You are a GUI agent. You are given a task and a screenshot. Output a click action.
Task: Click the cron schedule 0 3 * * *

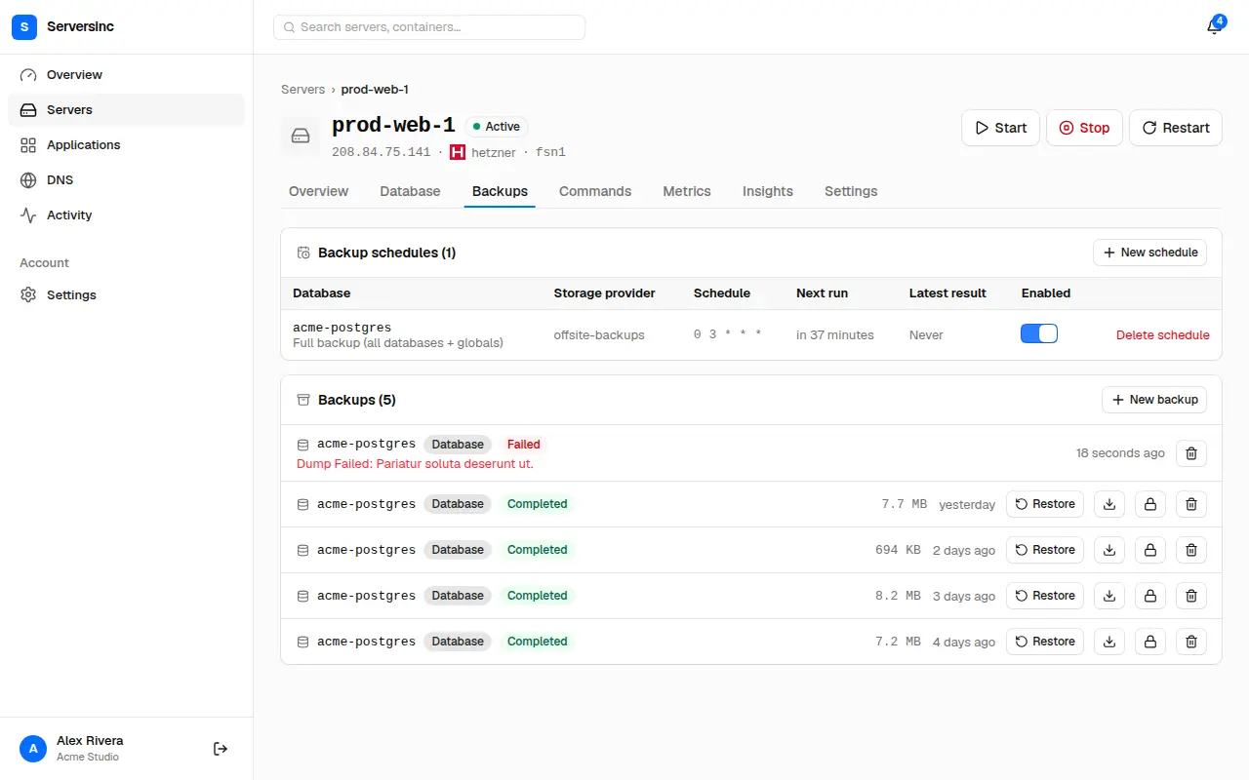pyautogui.click(x=728, y=334)
